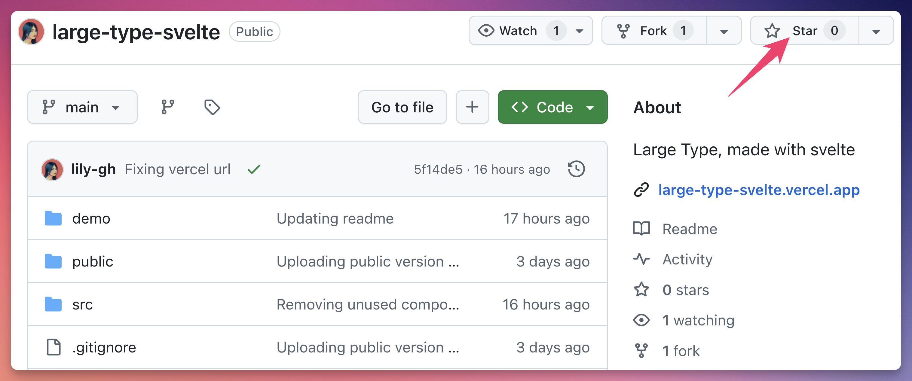Click the star outline icon in the Star button

point(772,31)
